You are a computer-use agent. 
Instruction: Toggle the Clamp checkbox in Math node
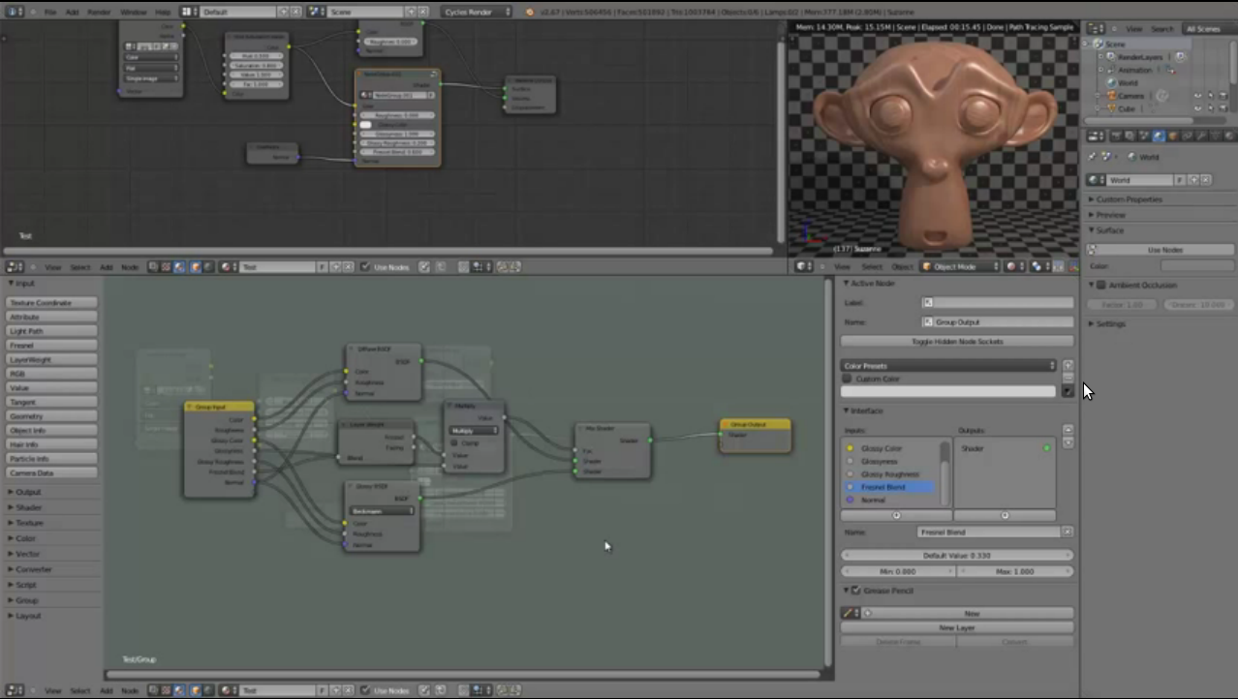(455, 442)
